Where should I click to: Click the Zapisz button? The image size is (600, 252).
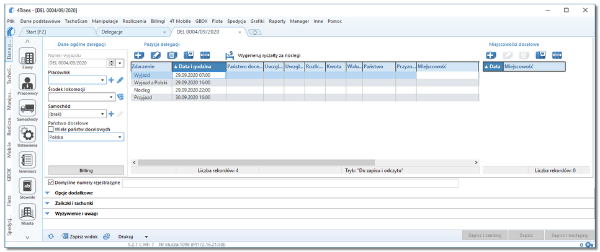click(x=526, y=235)
